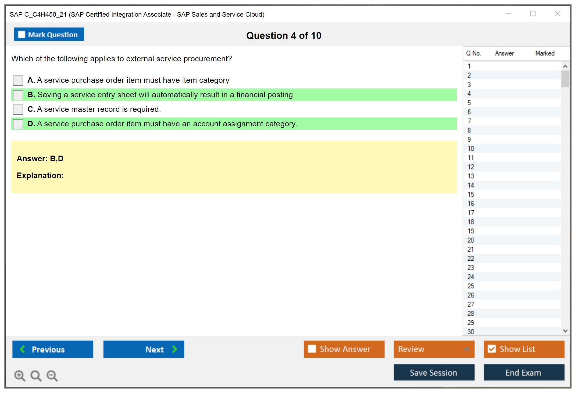Toggle the Mark Question checkbox

point(22,35)
